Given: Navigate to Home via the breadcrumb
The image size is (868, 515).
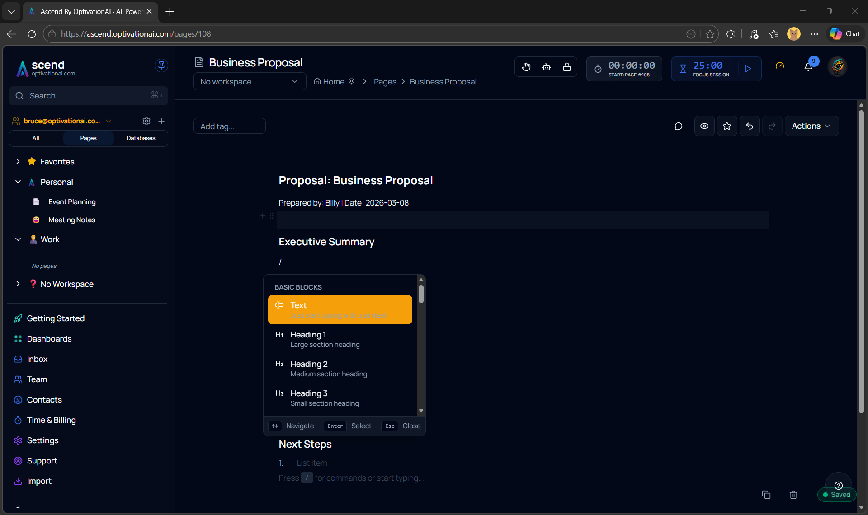Looking at the screenshot, I should click(x=334, y=82).
